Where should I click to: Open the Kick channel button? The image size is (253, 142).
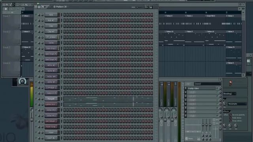click(51, 15)
